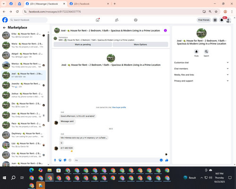Expand Chat members section
236x189 pixels.
(x=201, y=69)
